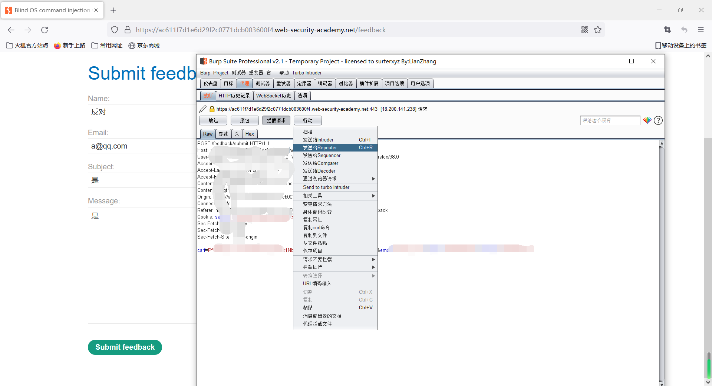Open the 京东商城 bookmark
The height and width of the screenshot is (386, 712).
[144, 46]
